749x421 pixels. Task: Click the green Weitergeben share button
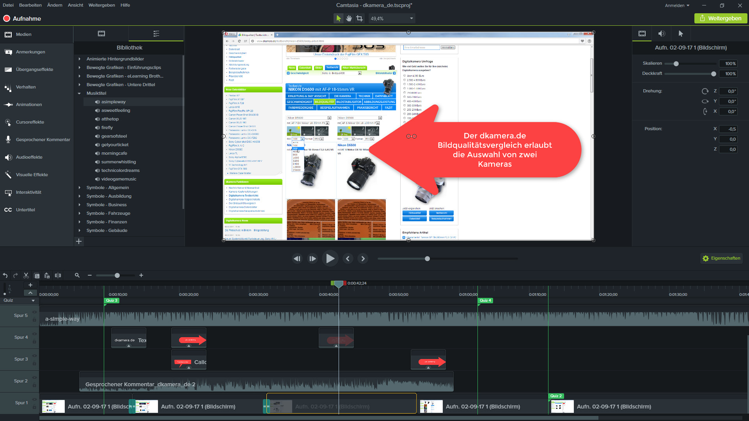tap(721, 18)
